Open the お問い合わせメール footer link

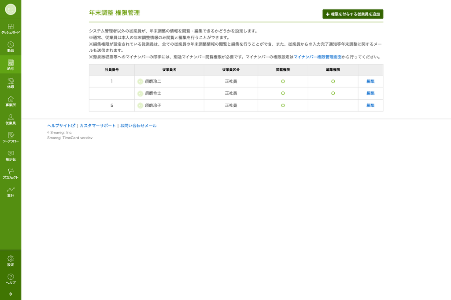pyautogui.click(x=138, y=126)
